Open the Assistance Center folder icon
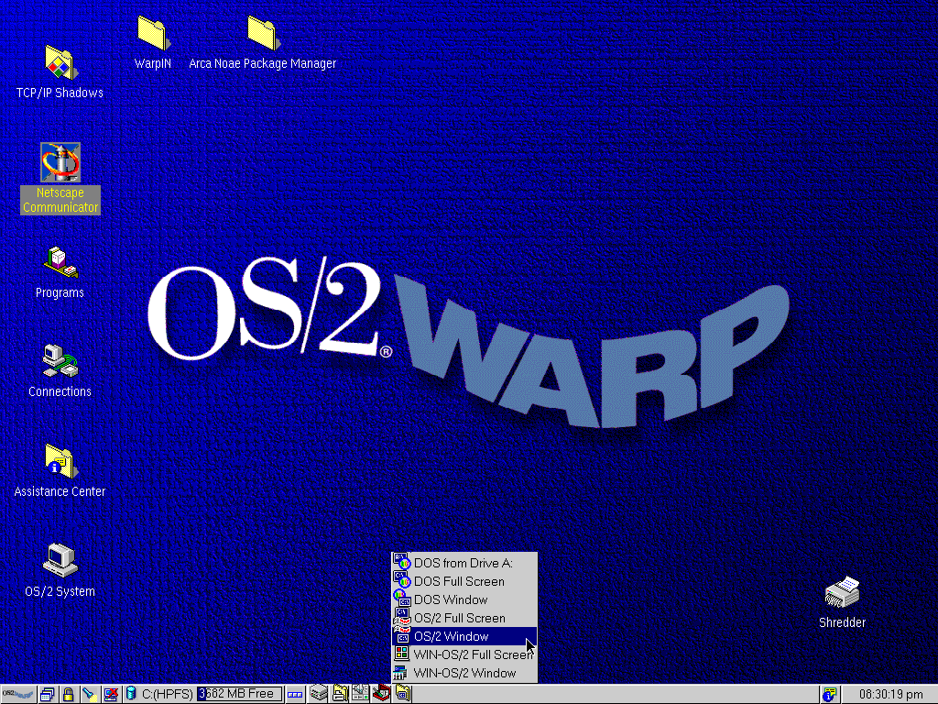Screen dimensions: 938x704 pyautogui.click(x=60, y=461)
